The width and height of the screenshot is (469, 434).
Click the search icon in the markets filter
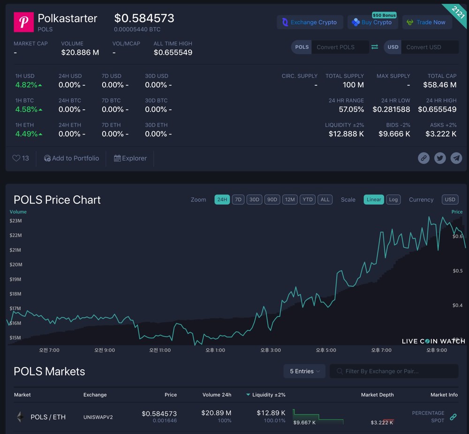(x=340, y=371)
